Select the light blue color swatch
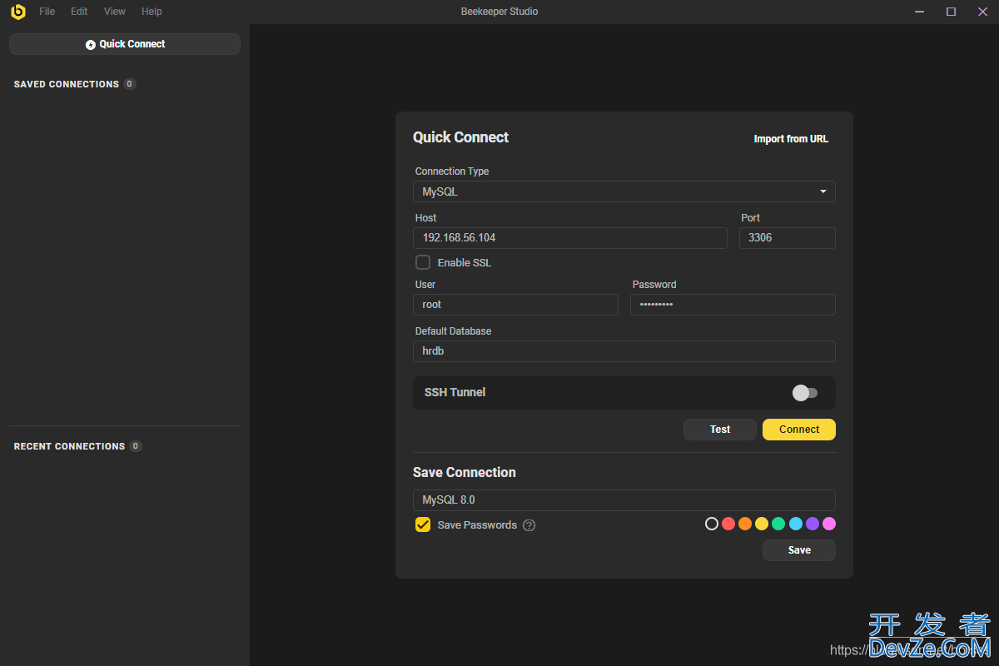 coord(796,524)
